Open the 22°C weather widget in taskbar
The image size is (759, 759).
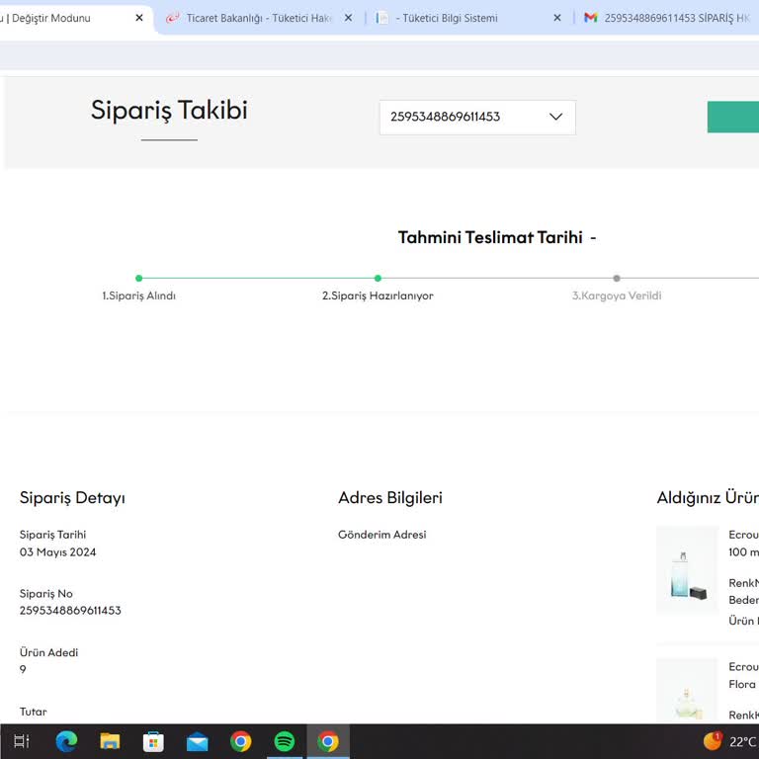(x=730, y=741)
